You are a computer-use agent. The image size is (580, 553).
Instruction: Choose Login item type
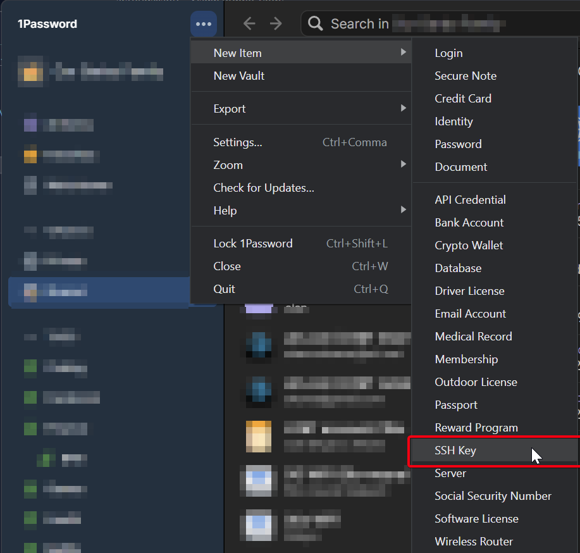[448, 53]
